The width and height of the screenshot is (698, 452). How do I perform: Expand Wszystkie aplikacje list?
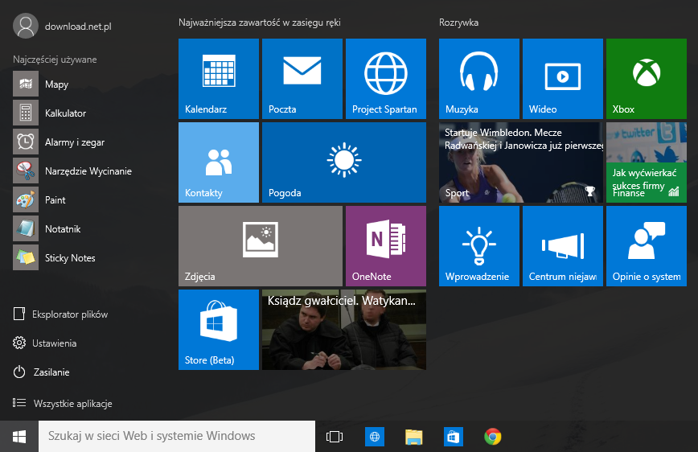63,404
